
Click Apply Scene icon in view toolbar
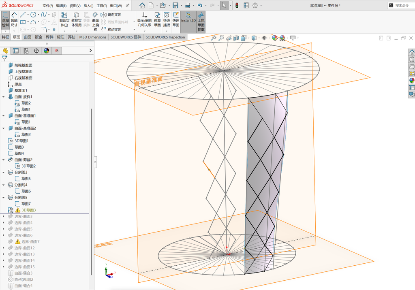[x=282, y=38]
